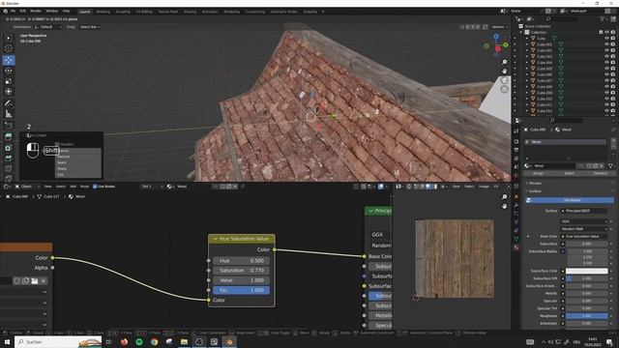Click the viewport pan hand icon
The width and height of the screenshot is (619, 348).
tap(504, 72)
